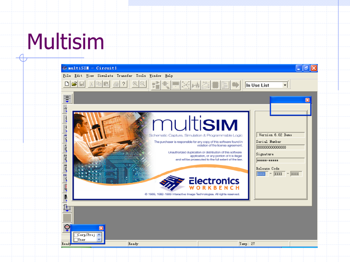
Task: Open the File menu
Action: 67,76
